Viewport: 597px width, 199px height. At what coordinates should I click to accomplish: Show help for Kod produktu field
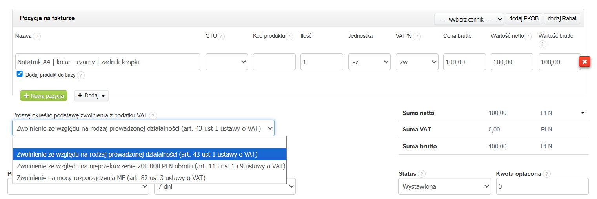click(289, 37)
